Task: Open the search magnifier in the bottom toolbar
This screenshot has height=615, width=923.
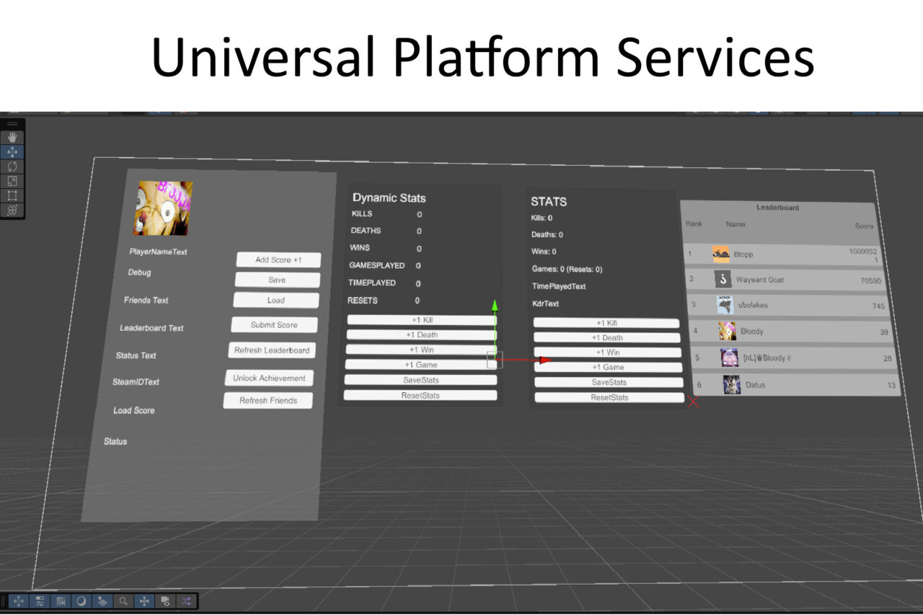Action: [x=123, y=601]
